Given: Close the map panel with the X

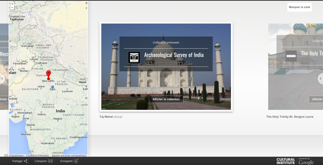Looking at the screenshot, I should 86,8.
